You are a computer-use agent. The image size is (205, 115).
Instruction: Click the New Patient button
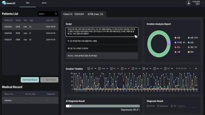click(49, 80)
